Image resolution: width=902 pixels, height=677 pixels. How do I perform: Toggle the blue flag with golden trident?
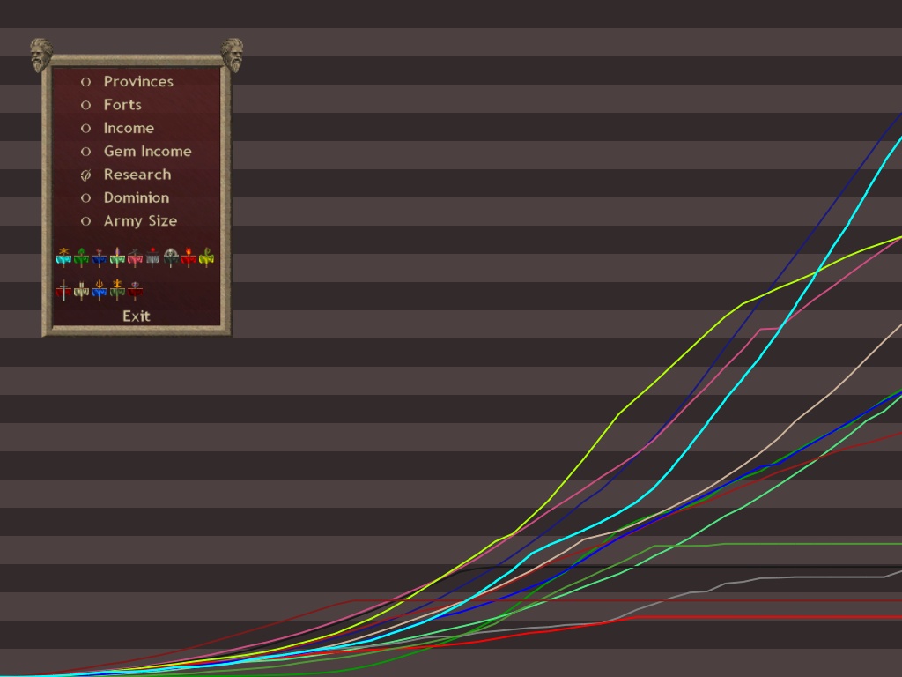click(x=100, y=289)
